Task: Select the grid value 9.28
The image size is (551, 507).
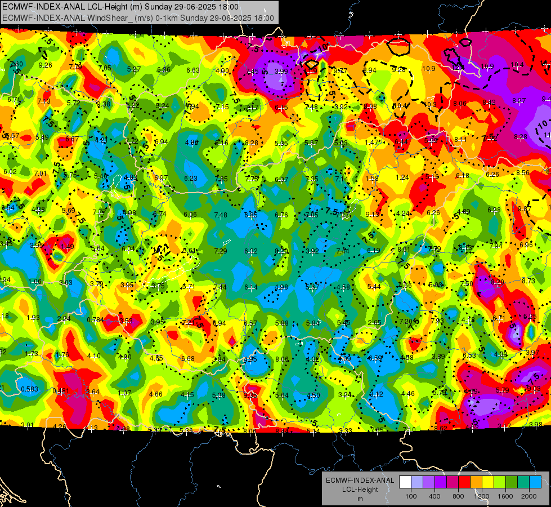Action: (x=399, y=70)
